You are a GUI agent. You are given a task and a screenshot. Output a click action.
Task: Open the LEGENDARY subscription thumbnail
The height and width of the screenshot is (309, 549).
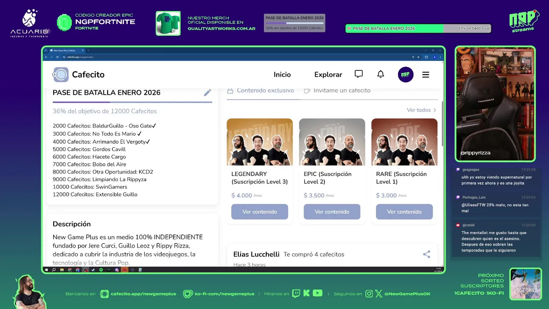260,142
